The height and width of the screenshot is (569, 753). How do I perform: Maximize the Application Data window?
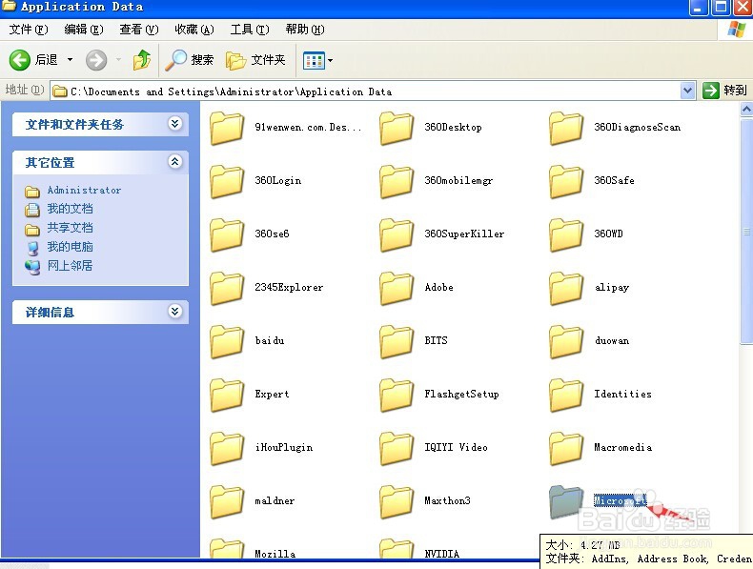coord(721,8)
